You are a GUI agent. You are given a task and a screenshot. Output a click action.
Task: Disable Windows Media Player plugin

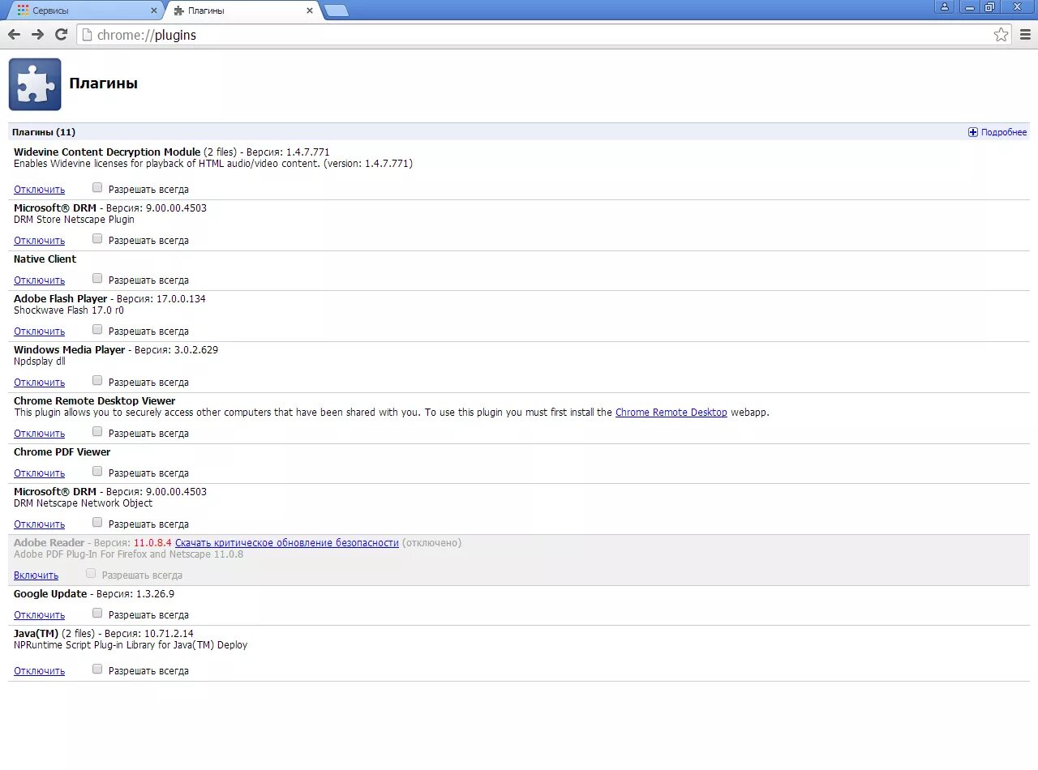[39, 383]
